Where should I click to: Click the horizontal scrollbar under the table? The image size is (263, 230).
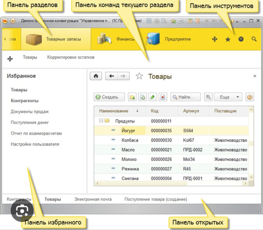coord(171,183)
